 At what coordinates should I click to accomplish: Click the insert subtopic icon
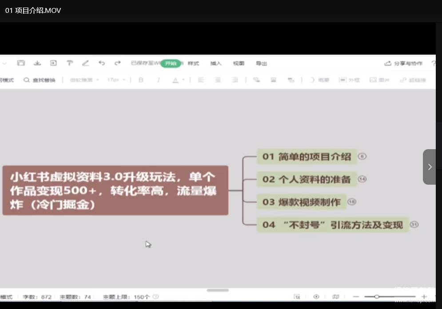pos(256,80)
